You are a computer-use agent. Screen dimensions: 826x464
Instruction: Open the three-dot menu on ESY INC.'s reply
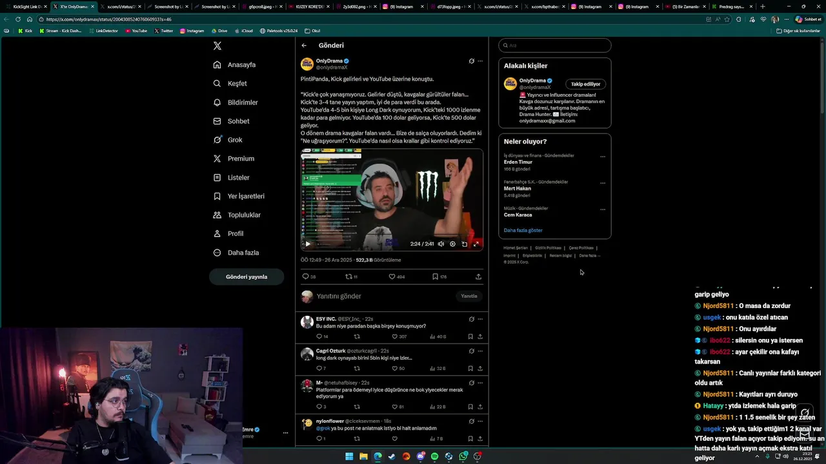coord(480,319)
